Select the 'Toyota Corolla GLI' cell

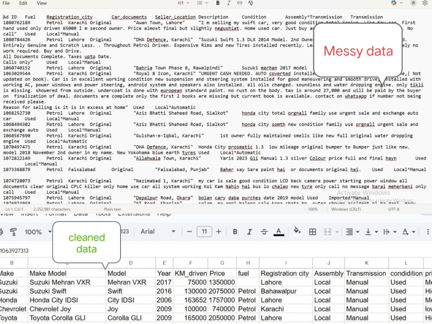point(67,318)
